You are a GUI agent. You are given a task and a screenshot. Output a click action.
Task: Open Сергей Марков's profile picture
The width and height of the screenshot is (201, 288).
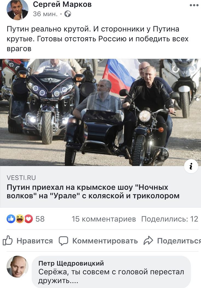[18, 10]
